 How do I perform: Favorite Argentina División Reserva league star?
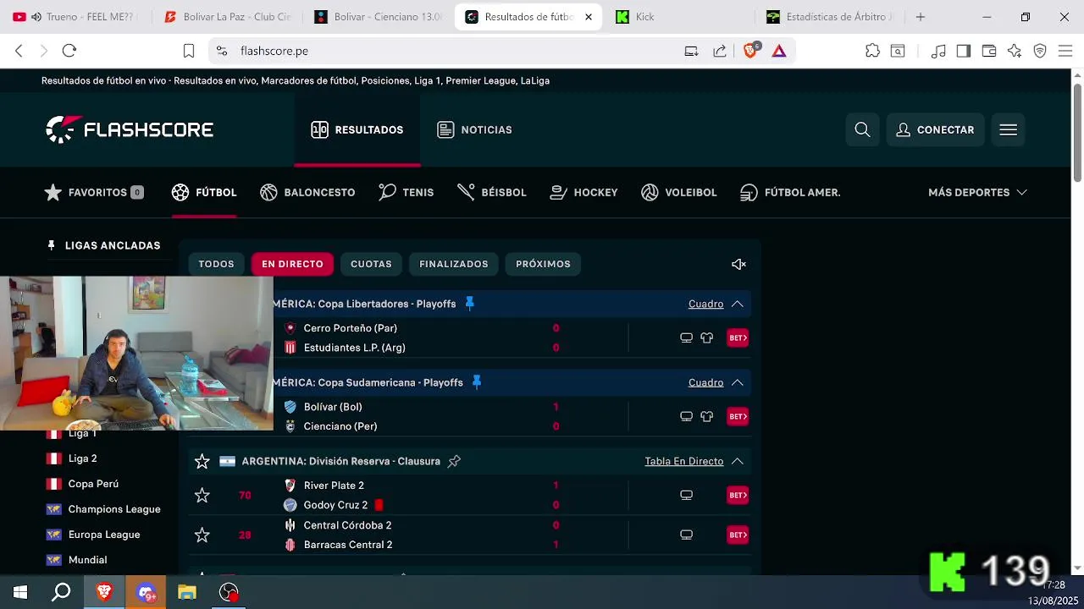pos(202,461)
